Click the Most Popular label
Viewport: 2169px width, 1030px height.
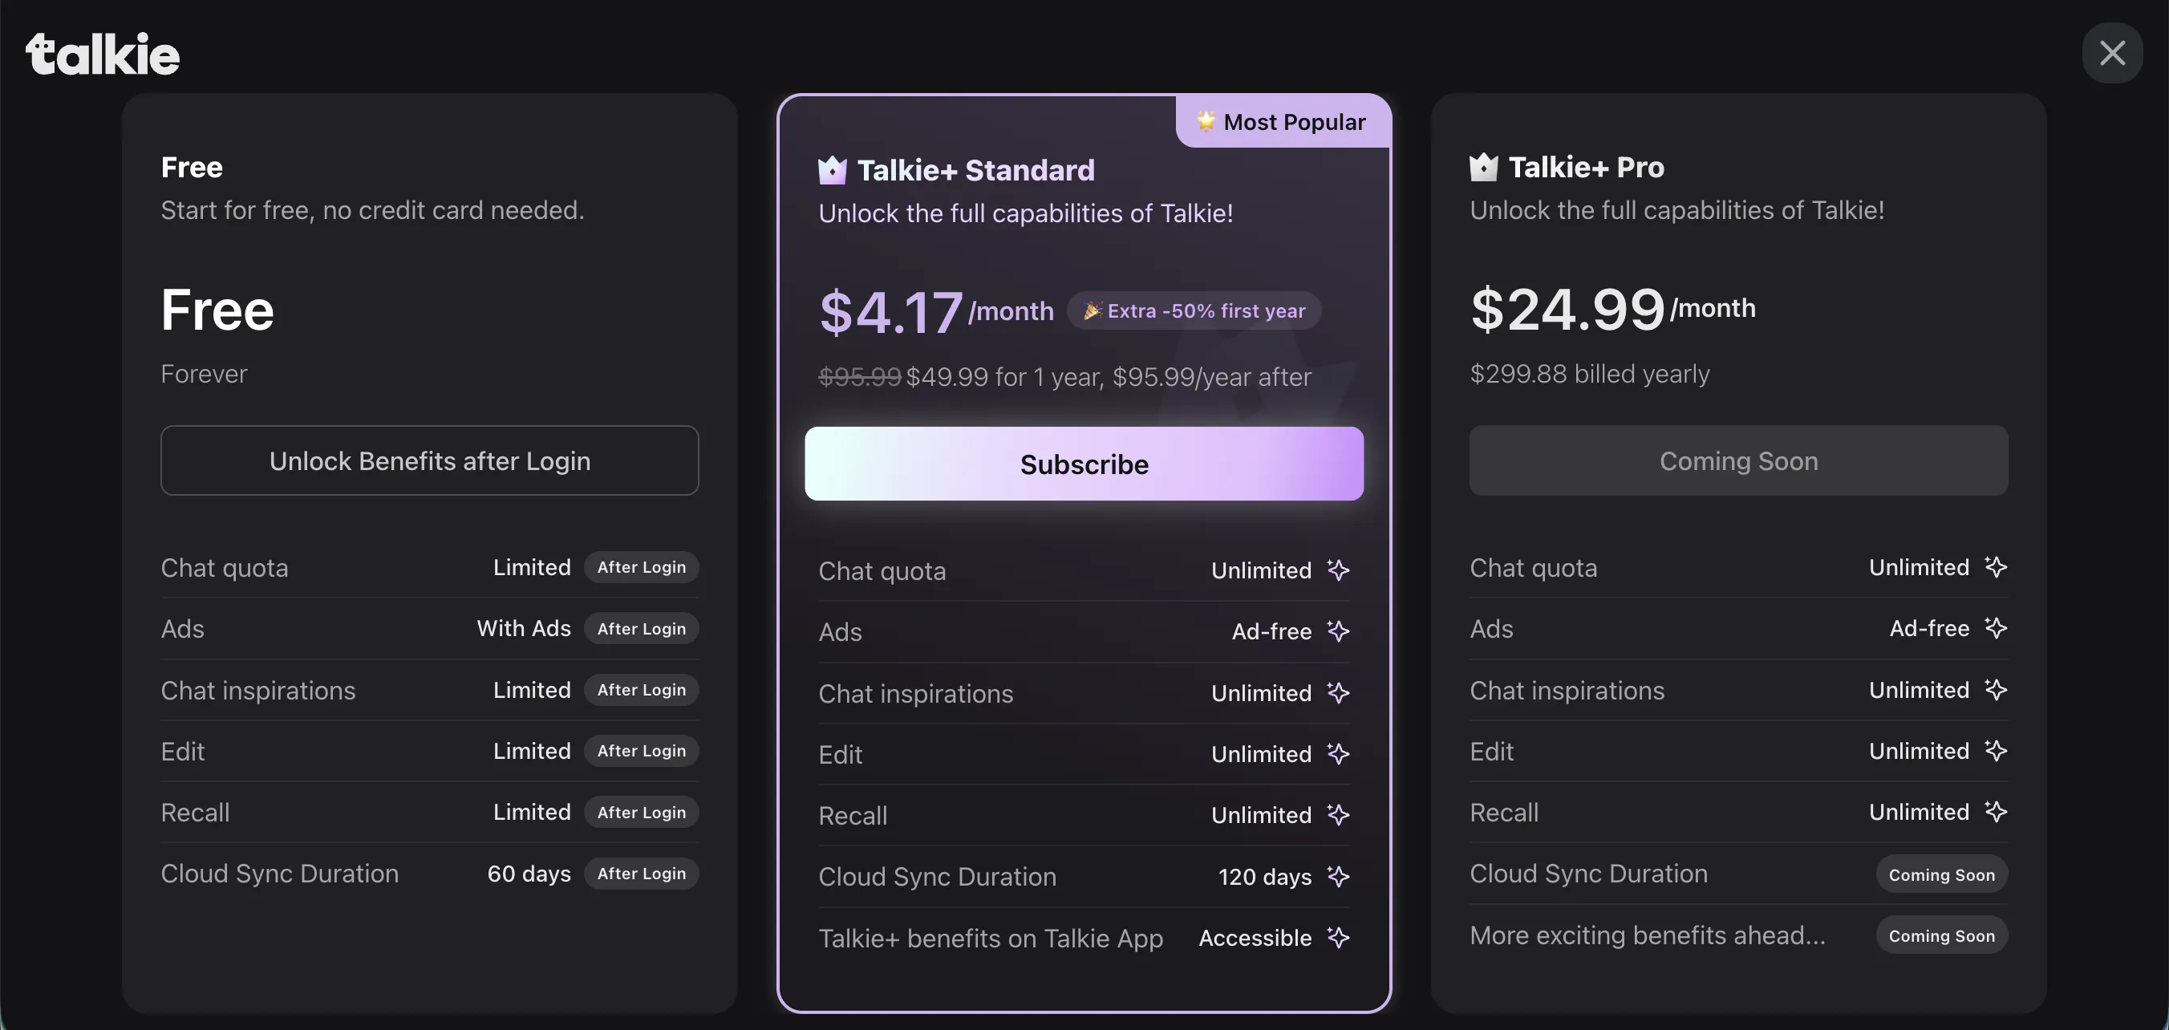(1294, 122)
